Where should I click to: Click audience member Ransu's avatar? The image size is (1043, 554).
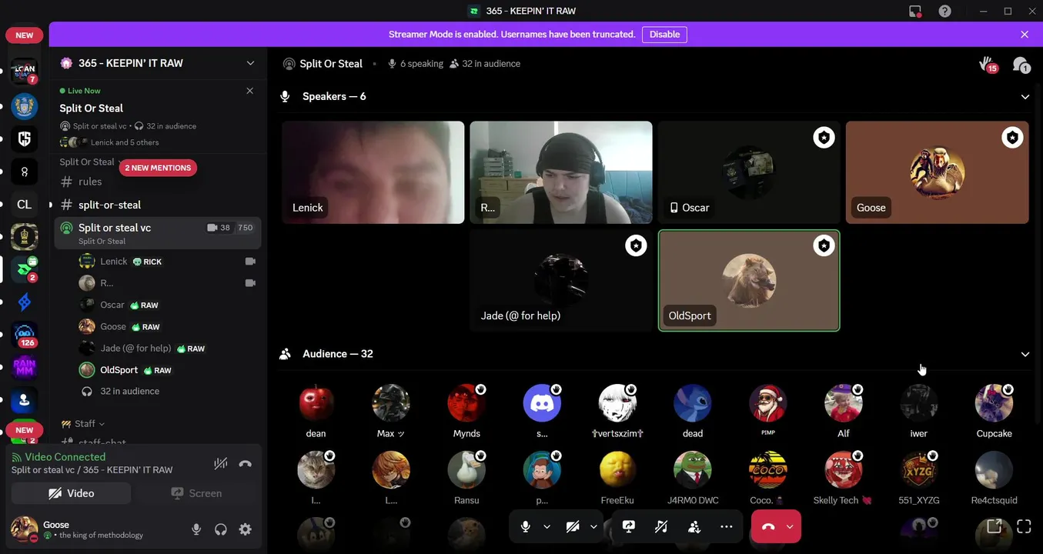tap(466, 470)
